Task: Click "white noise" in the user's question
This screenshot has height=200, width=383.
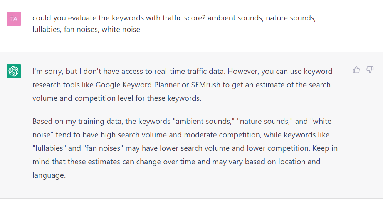Action: point(121,30)
